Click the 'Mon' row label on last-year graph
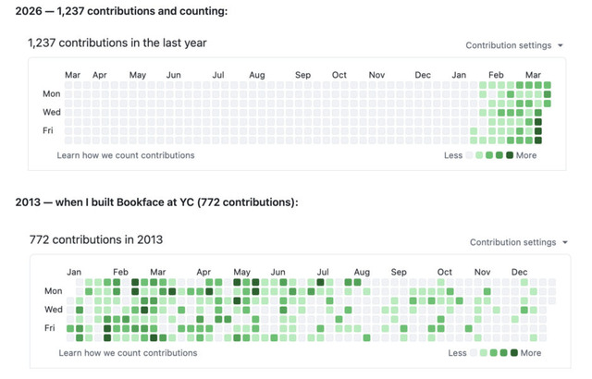Viewport: 592px width, 379px height. pos(52,93)
